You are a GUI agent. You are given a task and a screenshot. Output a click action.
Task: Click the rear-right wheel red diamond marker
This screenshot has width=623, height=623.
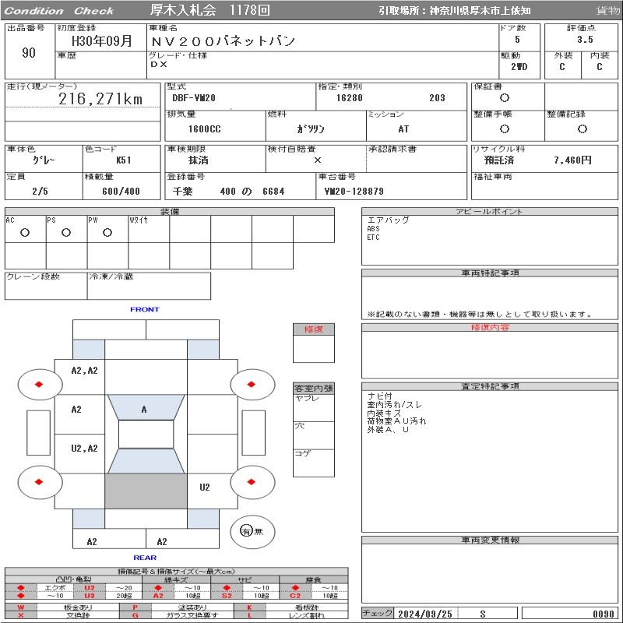pos(251,482)
